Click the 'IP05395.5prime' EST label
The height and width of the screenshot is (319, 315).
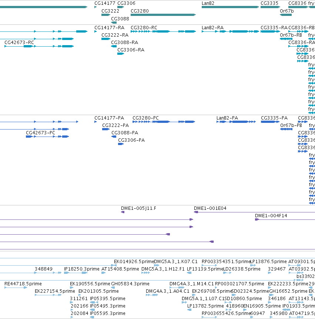[x=107, y=298]
